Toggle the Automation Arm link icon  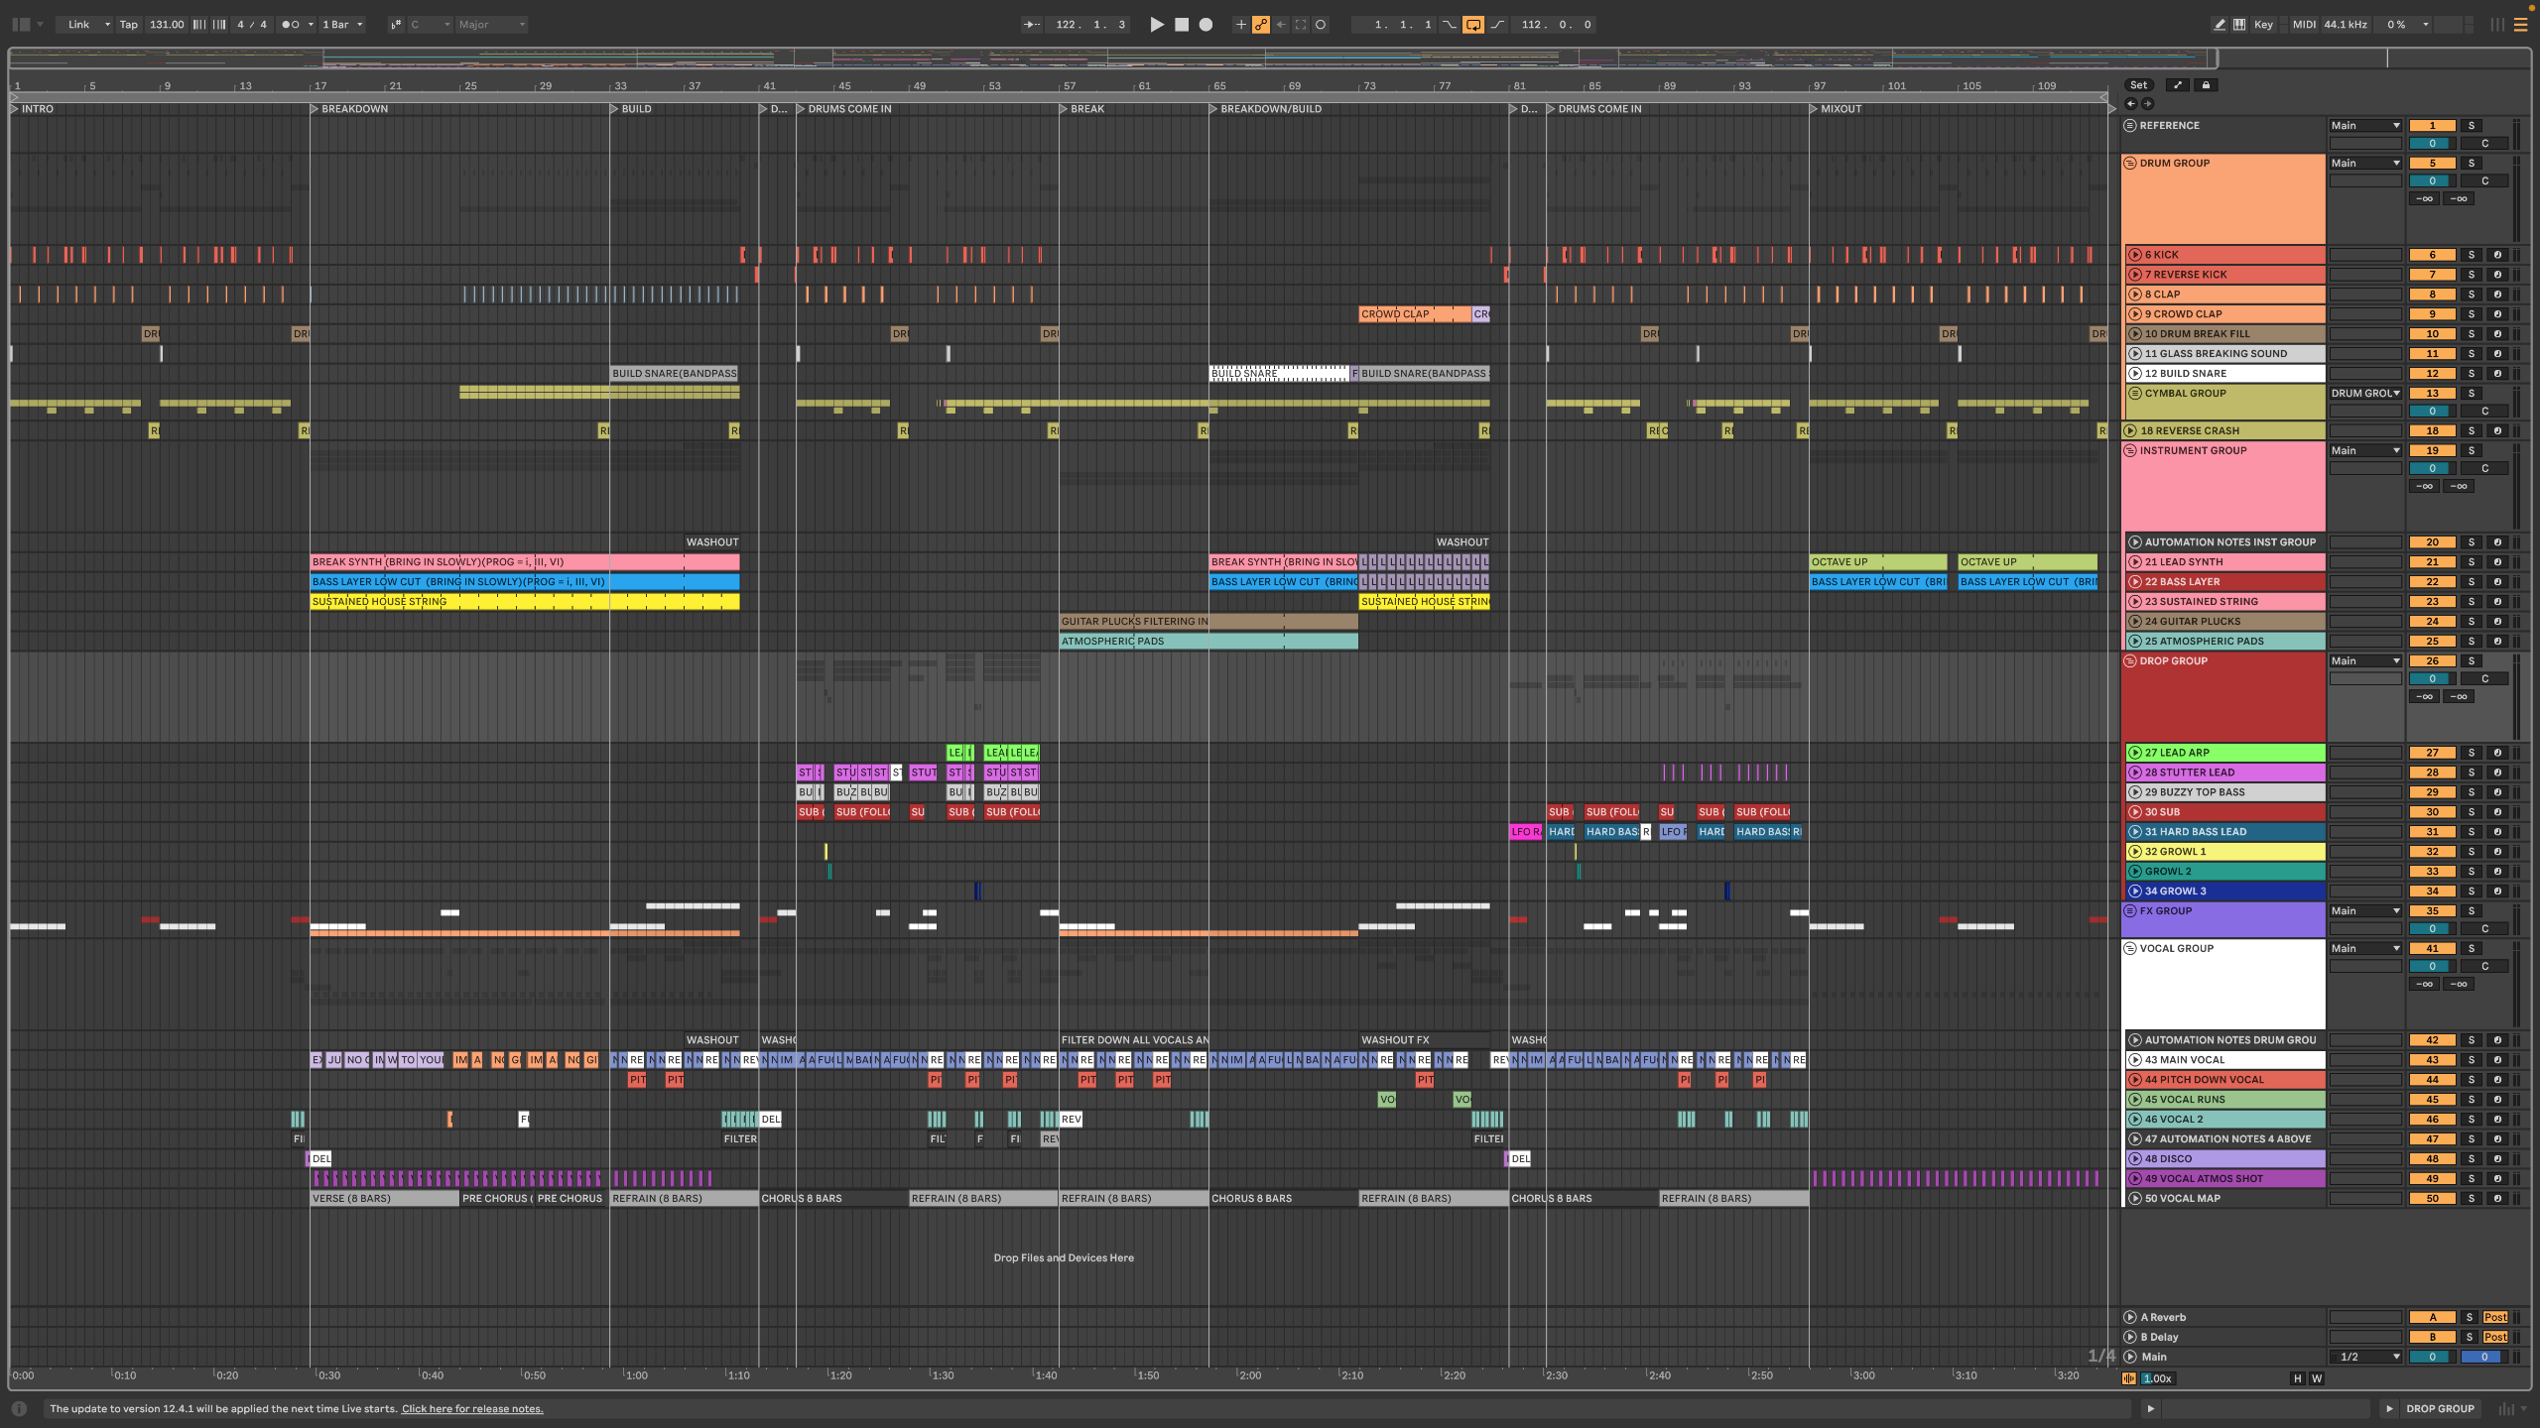[x=1261, y=25]
